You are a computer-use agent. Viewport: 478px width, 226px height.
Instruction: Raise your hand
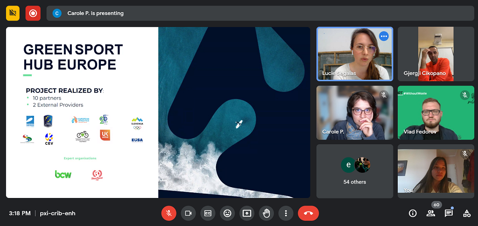[x=267, y=213]
